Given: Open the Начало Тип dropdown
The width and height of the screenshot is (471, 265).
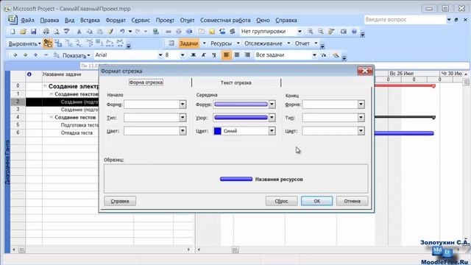Looking at the screenshot, I should pos(183,118).
